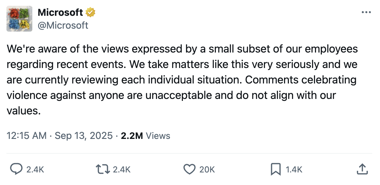Click the 2.4K reply count

tap(35, 170)
